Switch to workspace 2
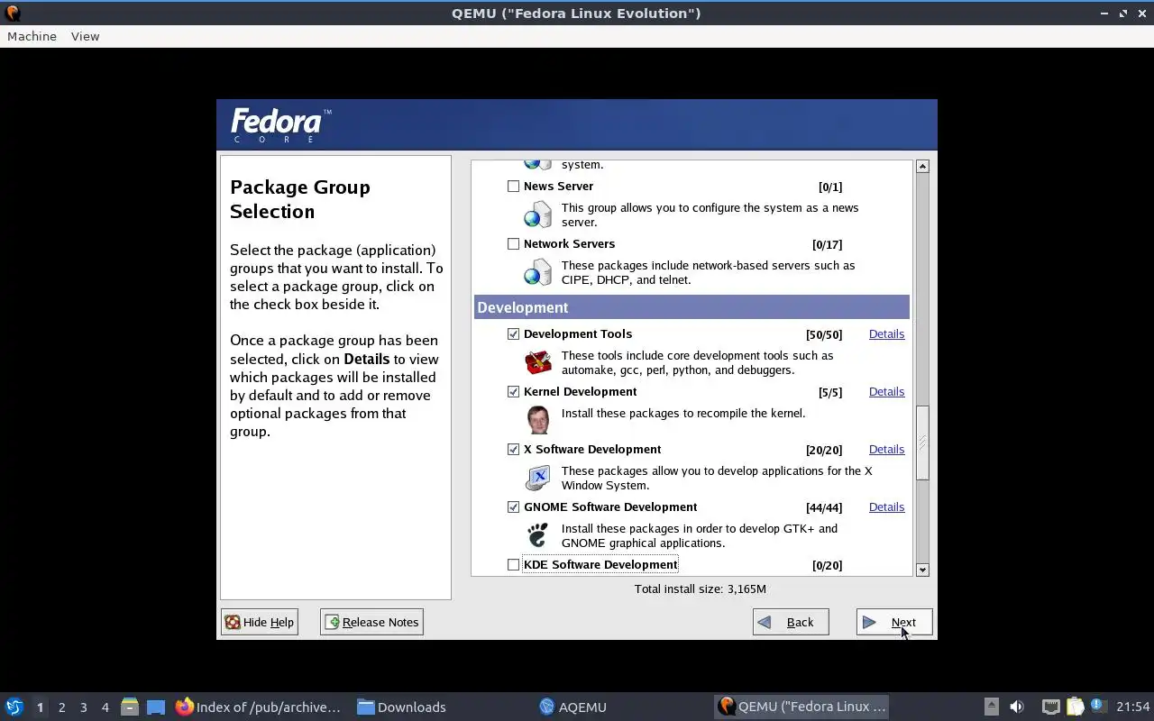The width and height of the screenshot is (1154, 721). [61, 707]
